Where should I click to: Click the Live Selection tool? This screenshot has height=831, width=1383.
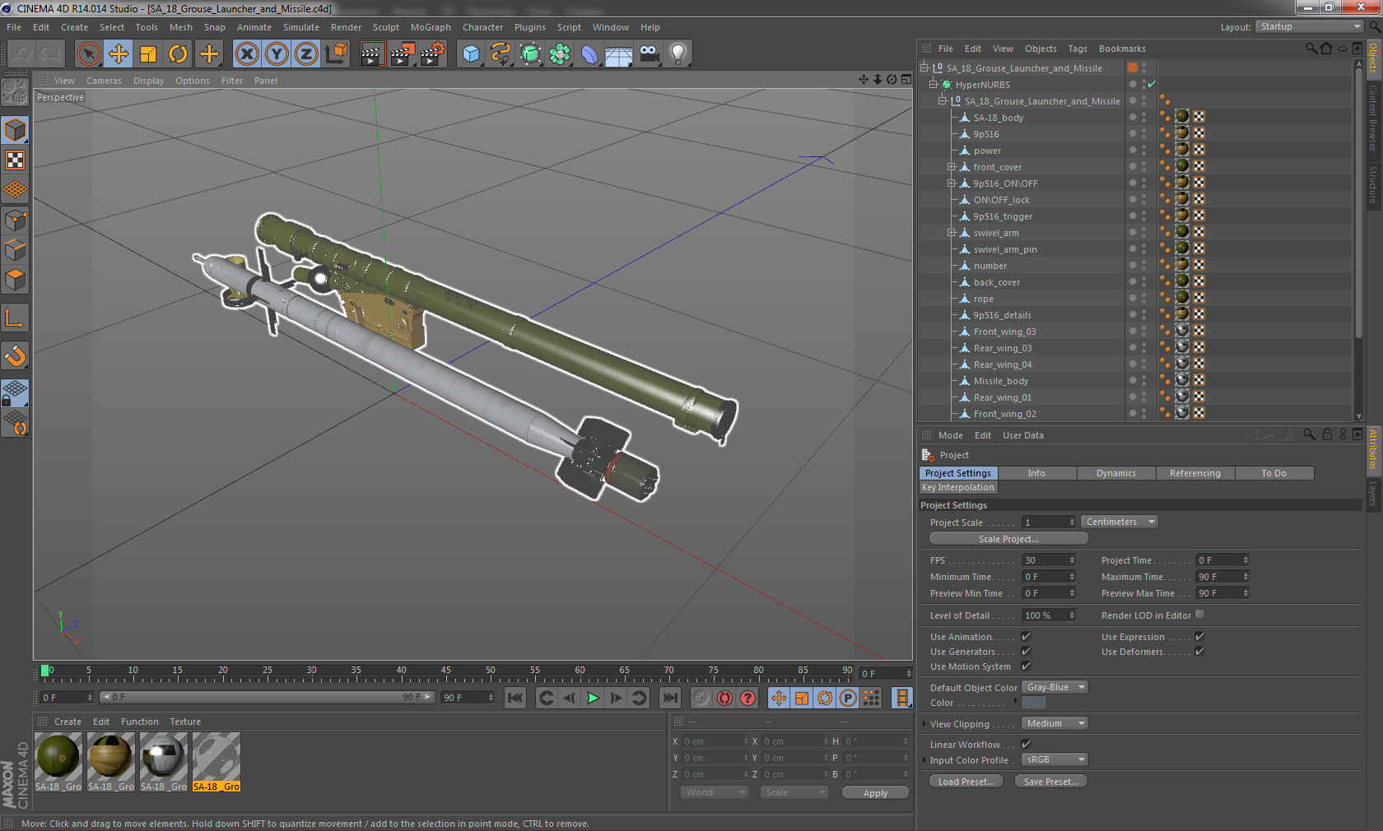coord(89,54)
